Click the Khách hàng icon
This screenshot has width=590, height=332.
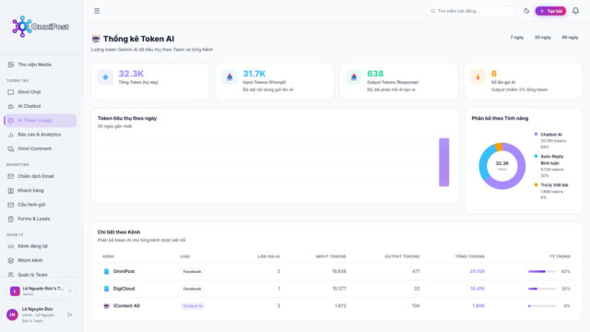(x=10, y=191)
